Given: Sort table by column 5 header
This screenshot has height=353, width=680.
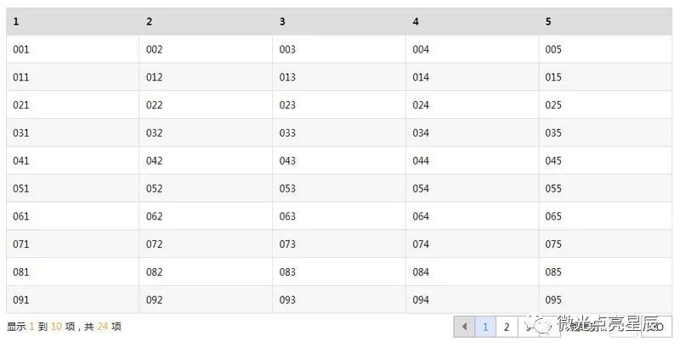Looking at the screenshot, I should [x=605, y=21].
